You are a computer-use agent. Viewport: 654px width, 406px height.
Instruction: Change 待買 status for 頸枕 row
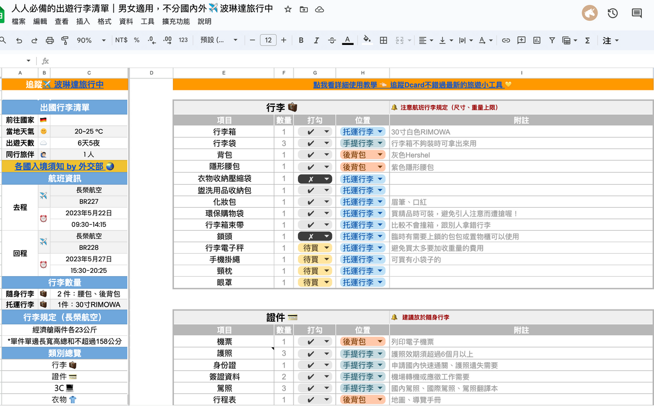point(315,271)
